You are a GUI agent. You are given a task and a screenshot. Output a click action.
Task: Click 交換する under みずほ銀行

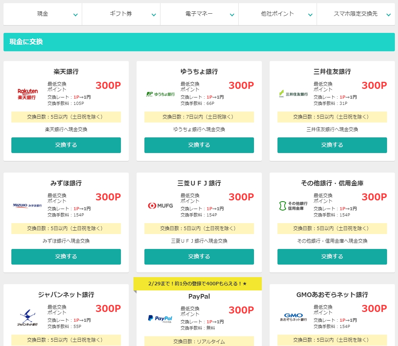point(66,257)
